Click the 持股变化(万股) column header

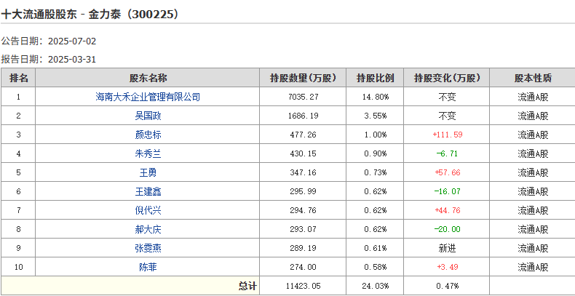point(447,78)
